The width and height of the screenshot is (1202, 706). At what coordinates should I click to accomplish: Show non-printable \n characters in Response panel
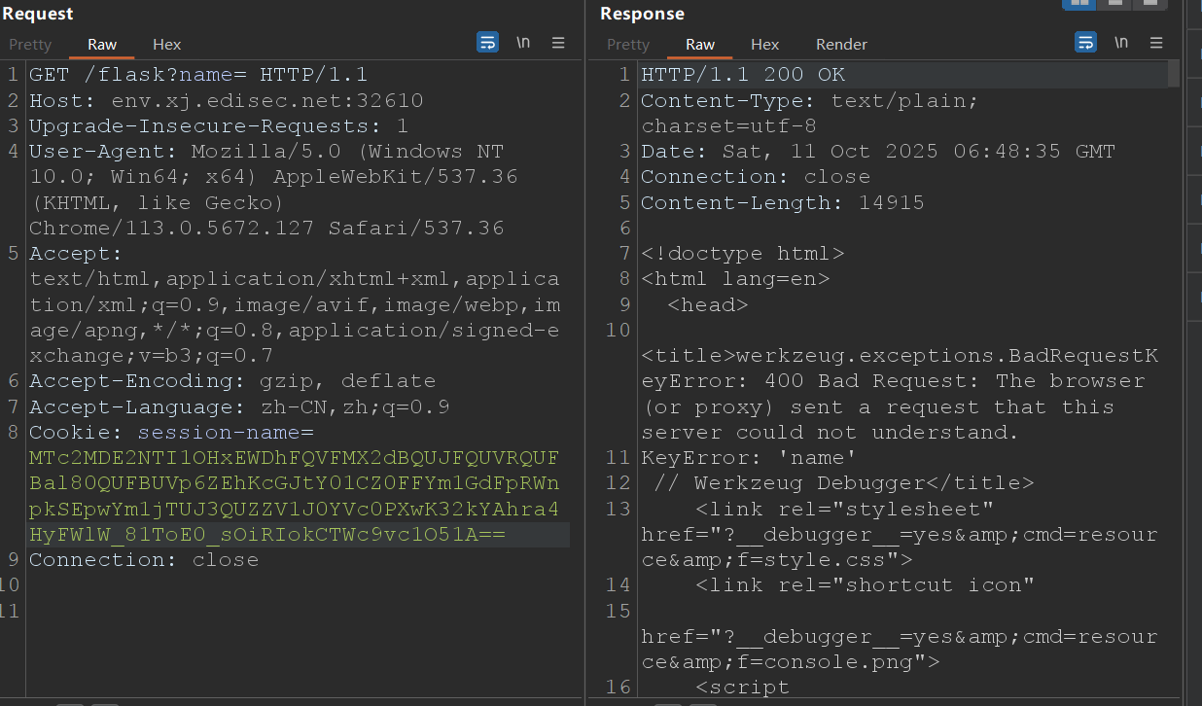[x=1121, y=43]
